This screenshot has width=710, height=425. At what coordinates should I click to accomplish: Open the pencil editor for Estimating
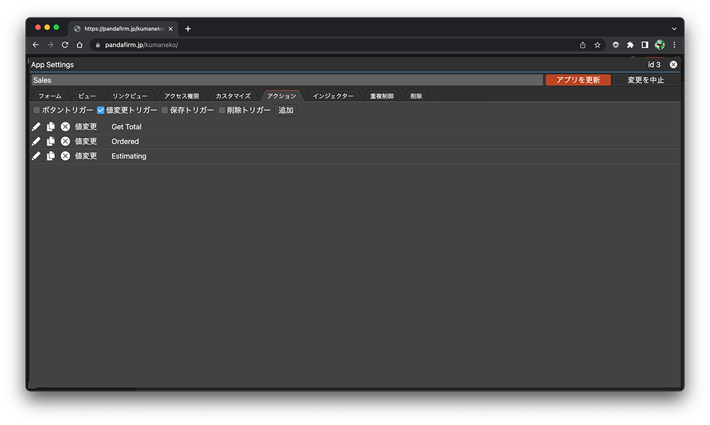(36, 156)
